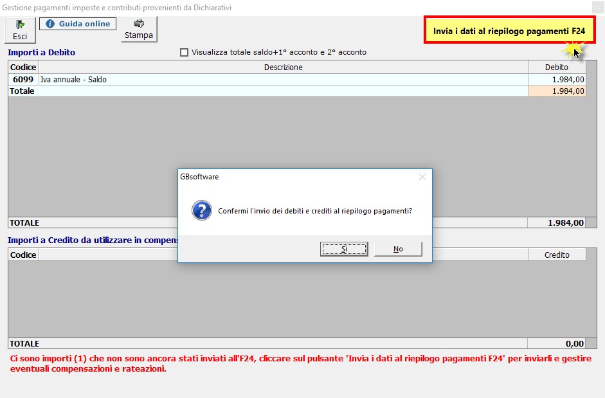Click the Importi a Debito heading
This screenshot has width=605, height=398.
click(x=41, y=53)
